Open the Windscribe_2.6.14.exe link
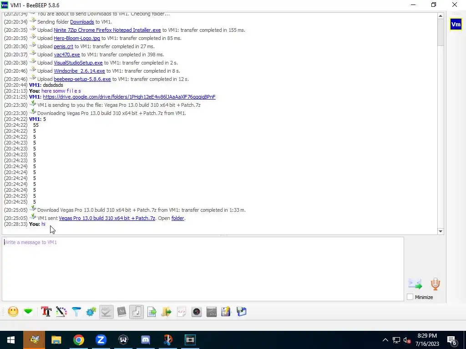Viewport: 466px width, 349px height. click(79, 71)
